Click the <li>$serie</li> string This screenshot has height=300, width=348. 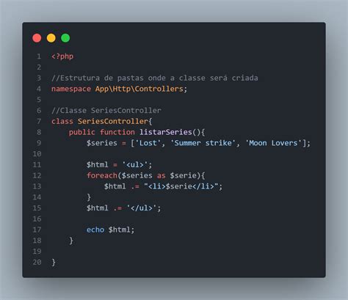pos(181,186)
